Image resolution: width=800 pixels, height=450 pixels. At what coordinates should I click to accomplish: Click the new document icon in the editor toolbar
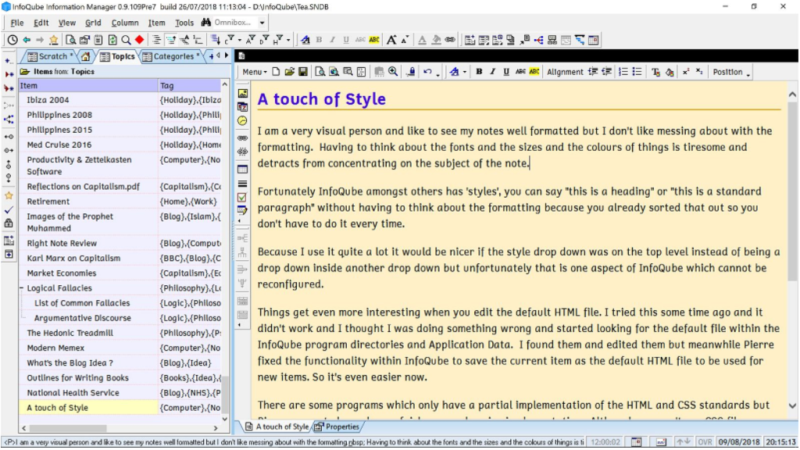(276, 72)
